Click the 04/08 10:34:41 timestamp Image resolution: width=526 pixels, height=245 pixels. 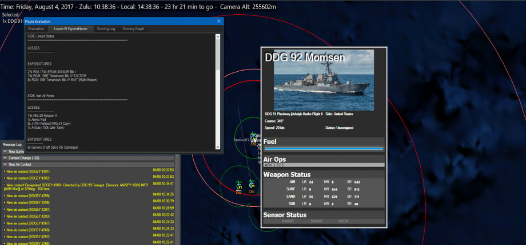click(x=163, y=183)
